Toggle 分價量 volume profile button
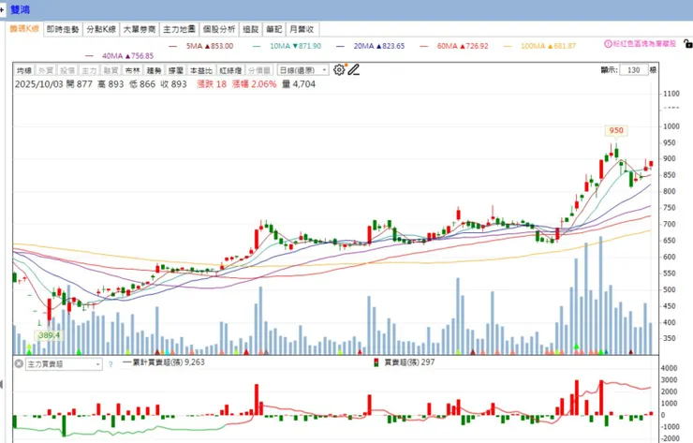The width and height of the screenshot is (693, 443). pos(259,70)
